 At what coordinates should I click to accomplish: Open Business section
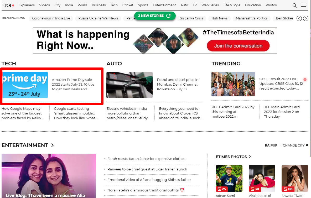(x=99, y=5)
